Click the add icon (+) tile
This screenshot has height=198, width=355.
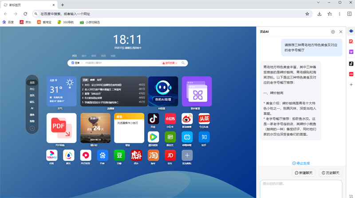coord(187,155)
